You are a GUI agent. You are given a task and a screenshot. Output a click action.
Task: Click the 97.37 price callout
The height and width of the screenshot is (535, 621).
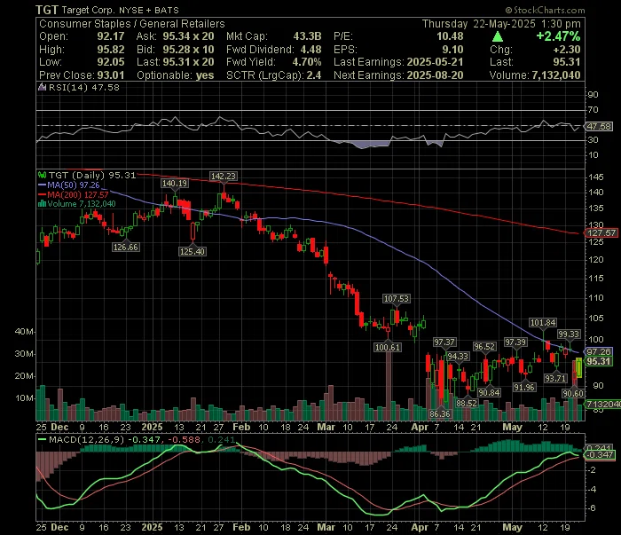coord(444,342)
